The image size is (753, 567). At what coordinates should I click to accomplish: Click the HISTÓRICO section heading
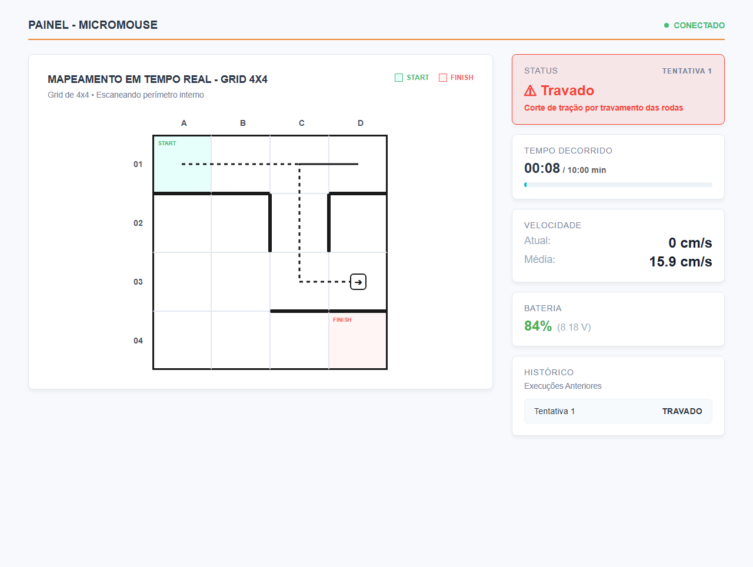tap(549, 372)
